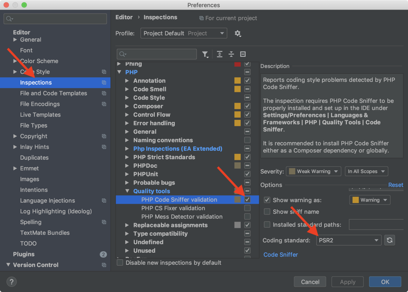Click the Collapse All inspections icon
The width and height of the screenshot is (408, 292).
point(231,54)
